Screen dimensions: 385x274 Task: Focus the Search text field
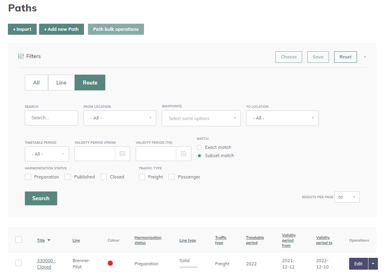pos(51,118)
